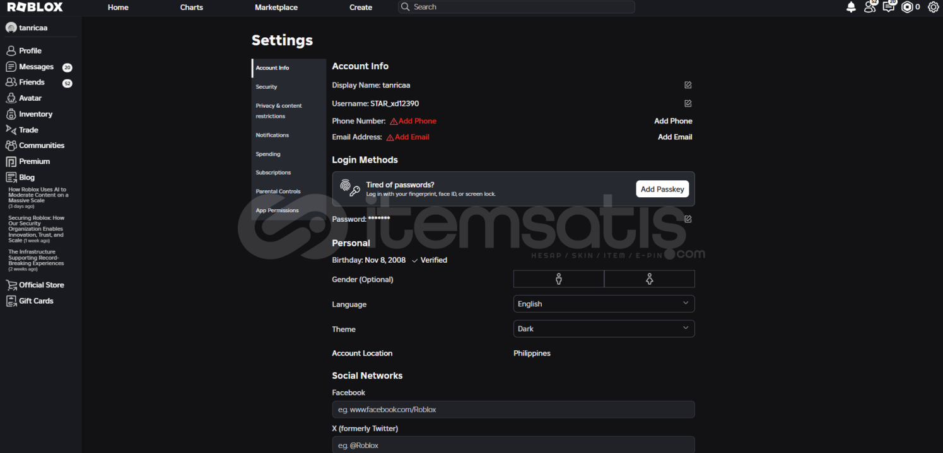Screen dimensions: 943x453
Task: Edit the Password with pencil icon
Action: 688,219
